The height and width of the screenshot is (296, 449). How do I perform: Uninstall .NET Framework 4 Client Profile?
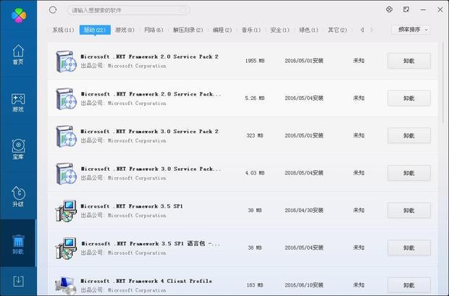coord(409,285)
